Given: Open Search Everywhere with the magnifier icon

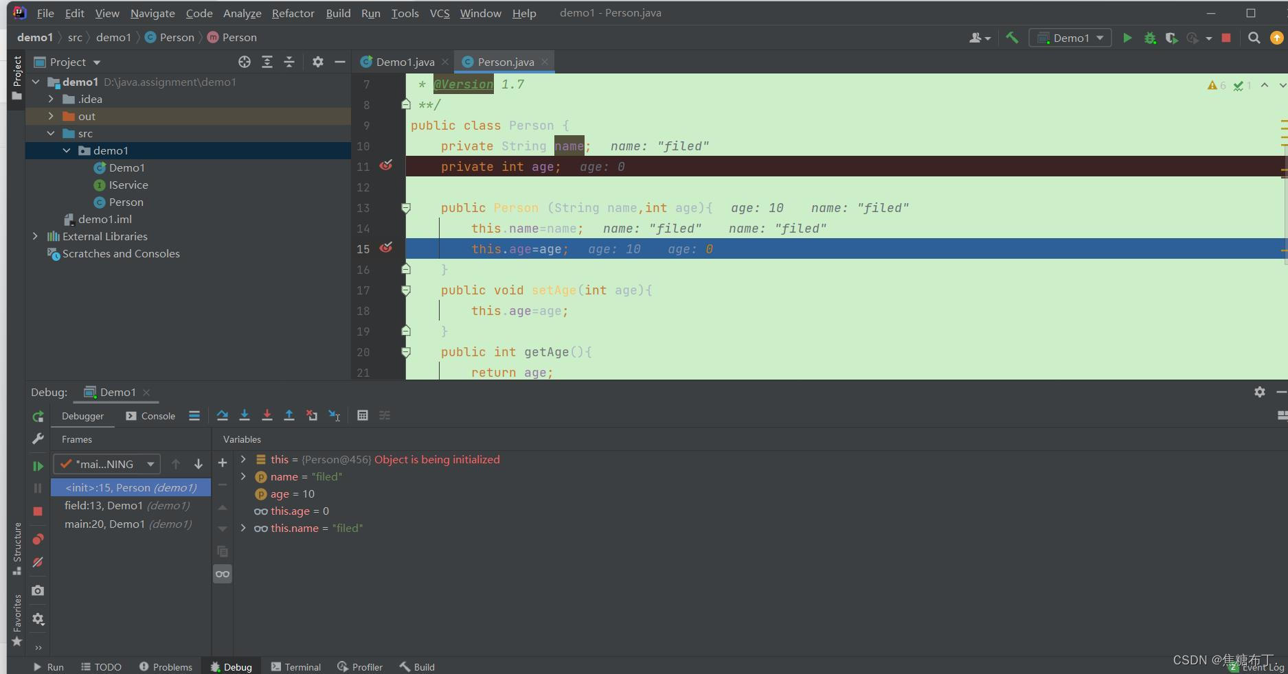Looking at the screenshot, I should [1254, 38].
